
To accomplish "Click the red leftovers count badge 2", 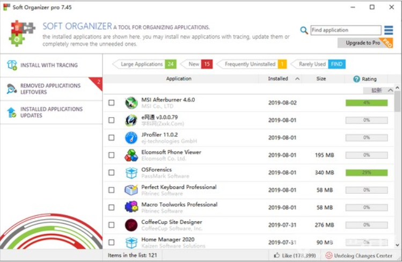I will [x=98, y=82].
